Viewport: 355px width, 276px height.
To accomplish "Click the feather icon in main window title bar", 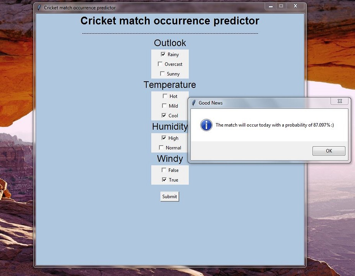I will pyautogui.click(x=39, y=8).
